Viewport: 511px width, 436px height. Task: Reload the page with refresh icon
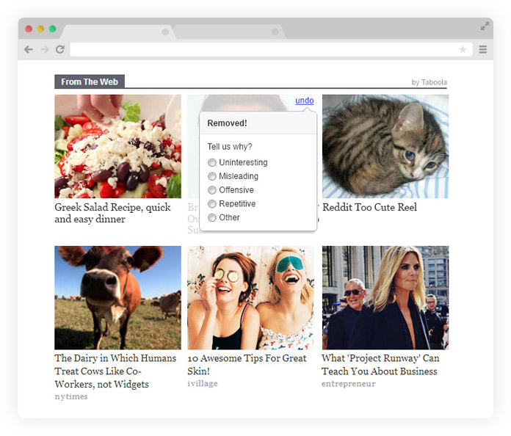pos(60,49)
